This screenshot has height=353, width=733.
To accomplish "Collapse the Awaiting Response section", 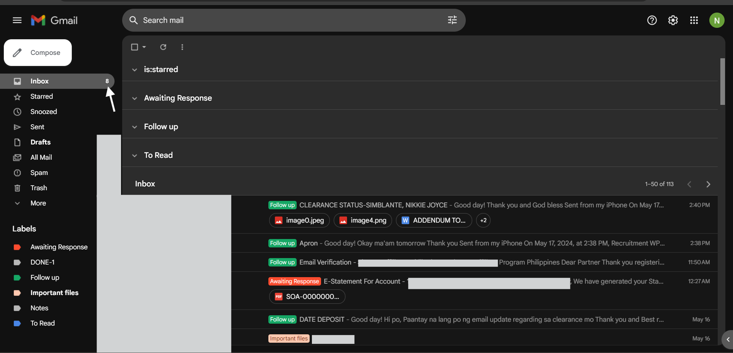I will [134, 98].
